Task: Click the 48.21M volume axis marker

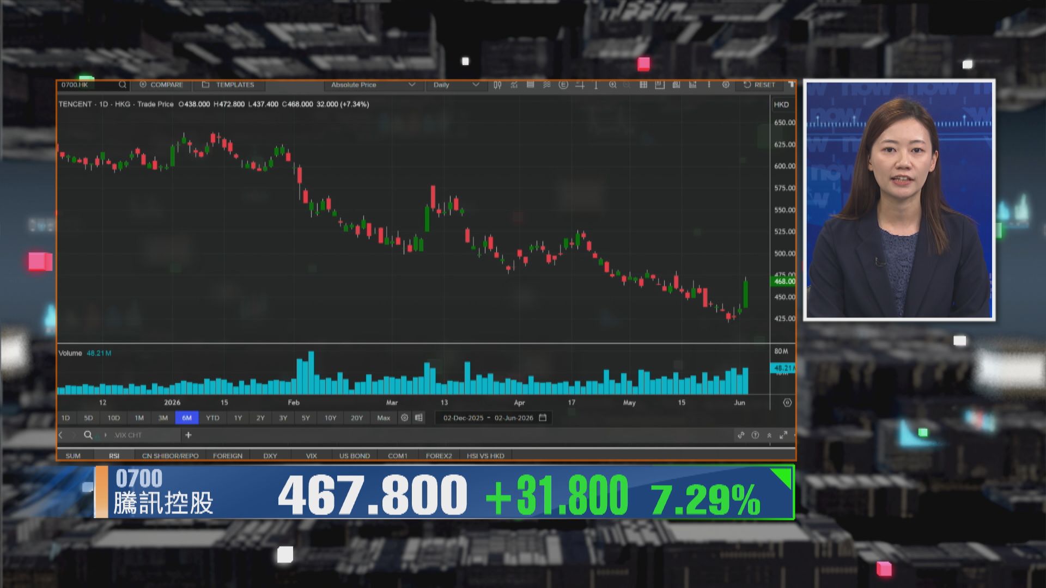Action: click(784, 368)
